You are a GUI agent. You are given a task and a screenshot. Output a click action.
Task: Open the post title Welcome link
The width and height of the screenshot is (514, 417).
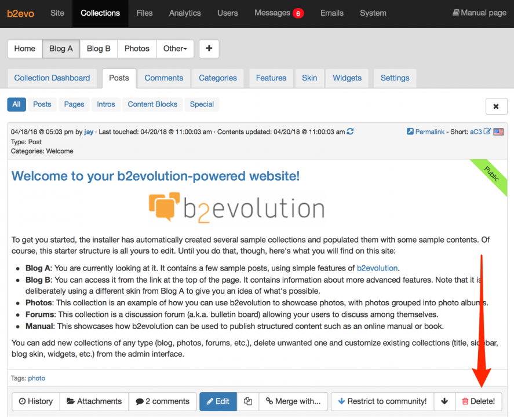(155, 176)
